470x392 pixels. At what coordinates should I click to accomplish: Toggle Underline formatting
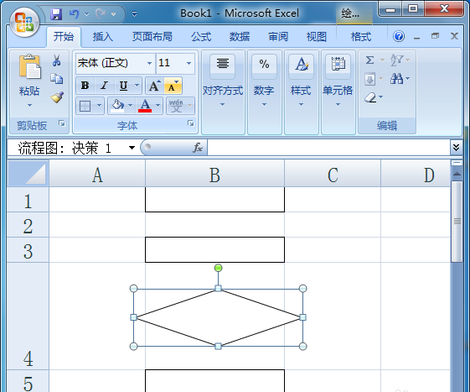point(123,86)
